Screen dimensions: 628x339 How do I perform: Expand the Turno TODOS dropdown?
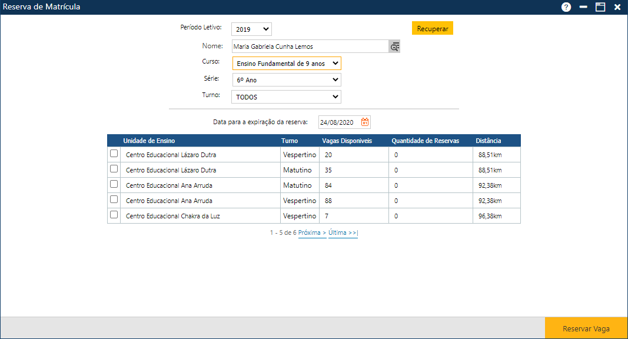pos(286,97)
